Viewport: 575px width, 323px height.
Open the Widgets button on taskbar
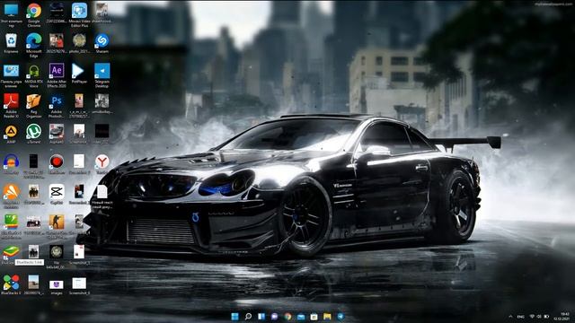click(x=261, y=317)
